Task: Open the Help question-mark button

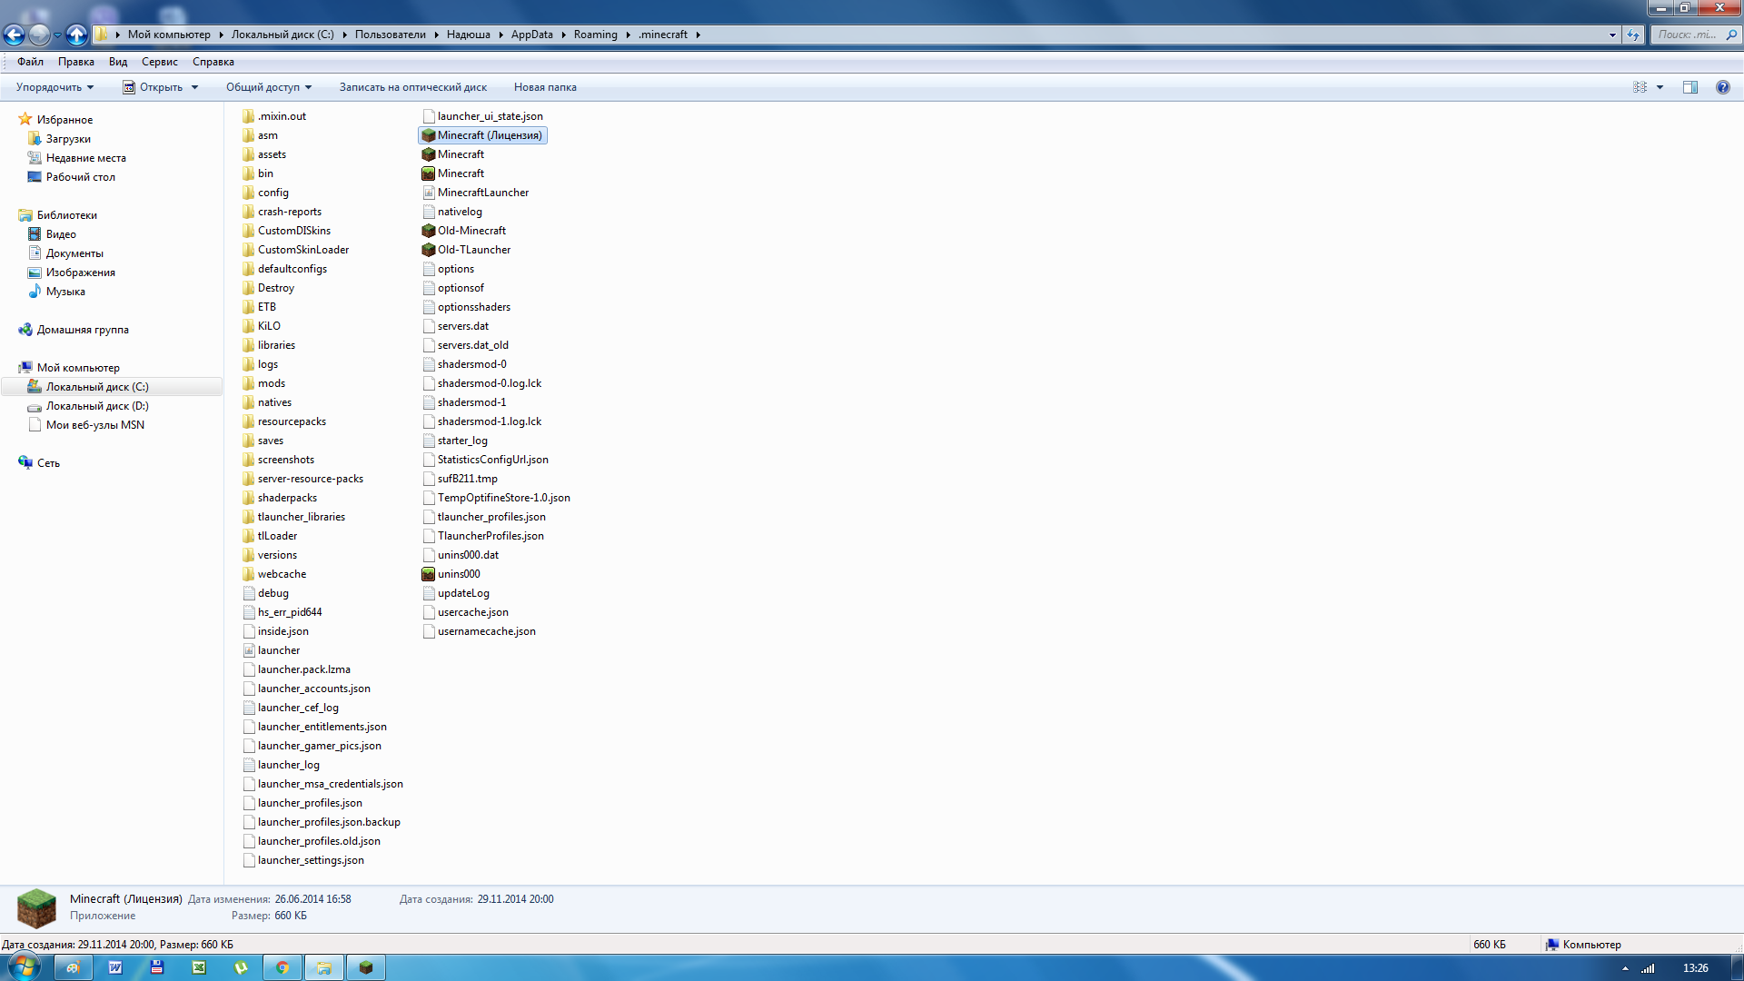Action: [1722, 87]
